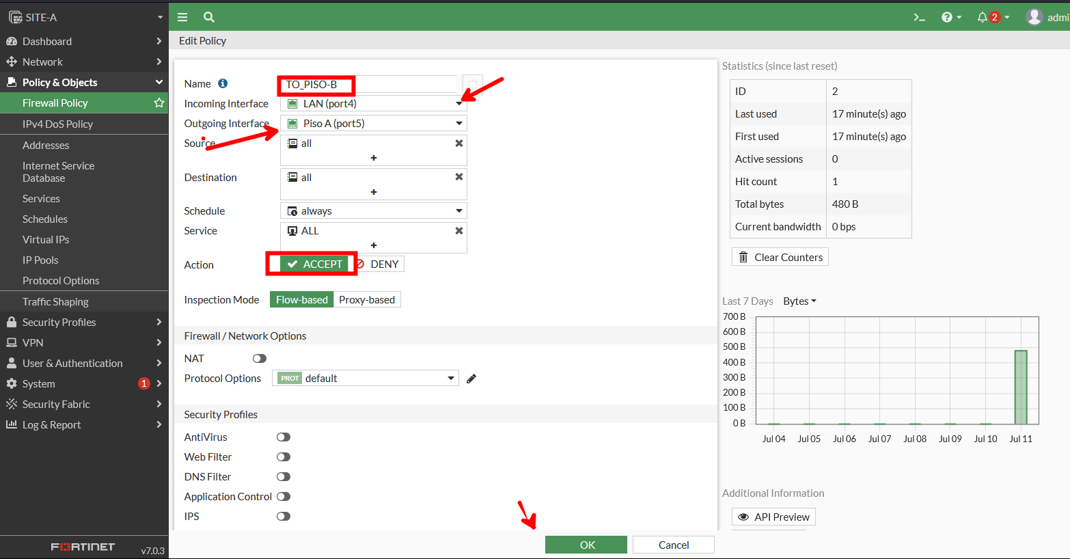Remove the ALL service with X icon
This screenshot has width=1070, height=559.
coord(459,231)
